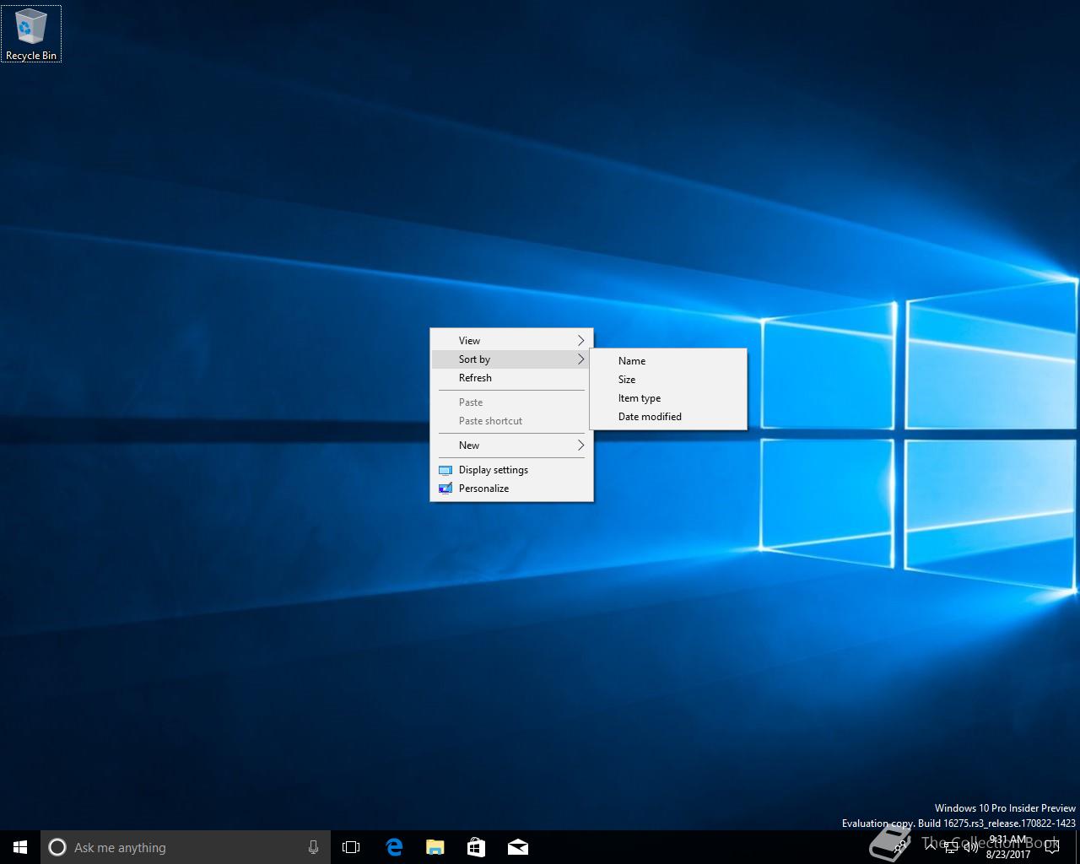
Task: Open network status tray icon
Action: (951, 847)
